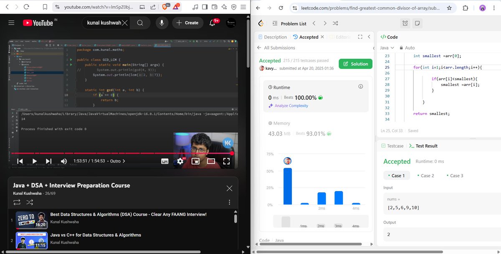501x254 pixels.
Task: Toggle YouTube theater mode
Action: [211, 161]
